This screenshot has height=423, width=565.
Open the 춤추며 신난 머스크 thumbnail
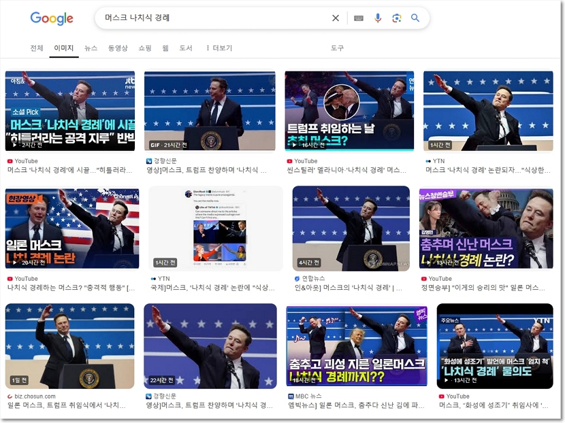[x=486, y=229]
